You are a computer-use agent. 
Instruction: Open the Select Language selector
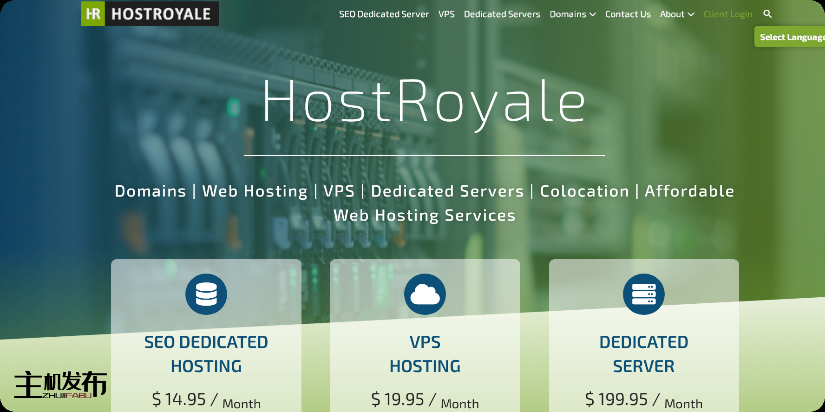[x=791, y=37]
